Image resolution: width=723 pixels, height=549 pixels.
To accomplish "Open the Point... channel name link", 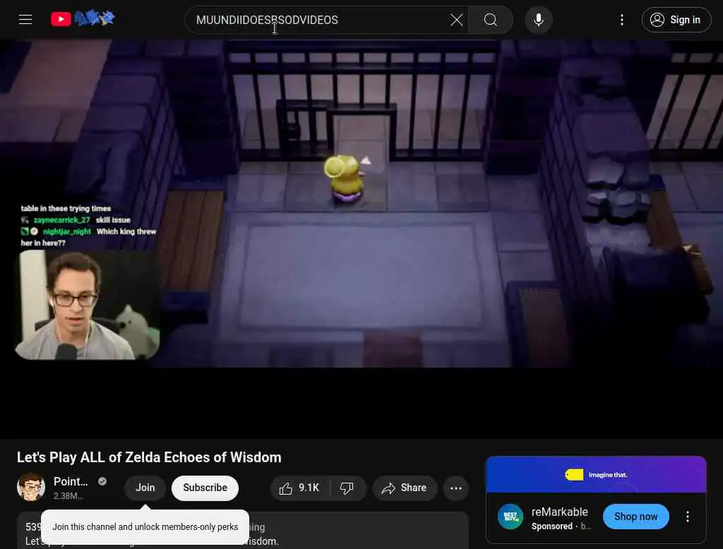I will [x=71, y=481].
